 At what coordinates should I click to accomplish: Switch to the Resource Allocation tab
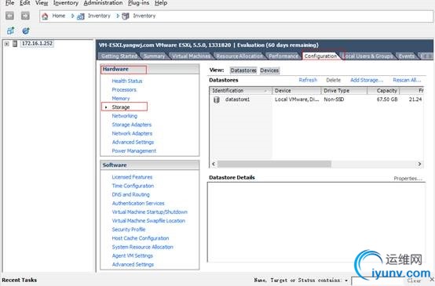tap(239, 56)
